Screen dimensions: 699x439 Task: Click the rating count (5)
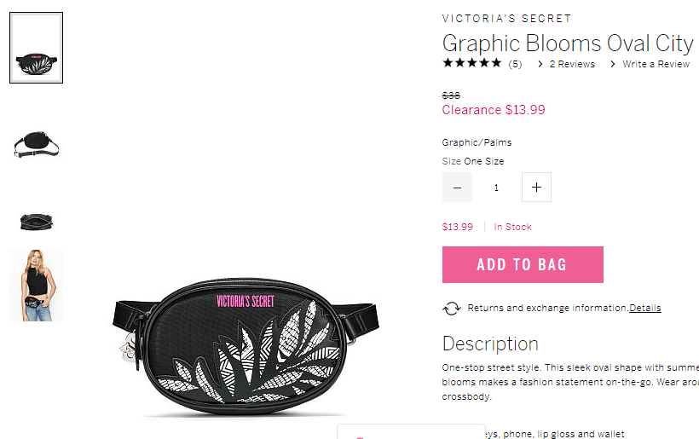[x=515, y=64]
